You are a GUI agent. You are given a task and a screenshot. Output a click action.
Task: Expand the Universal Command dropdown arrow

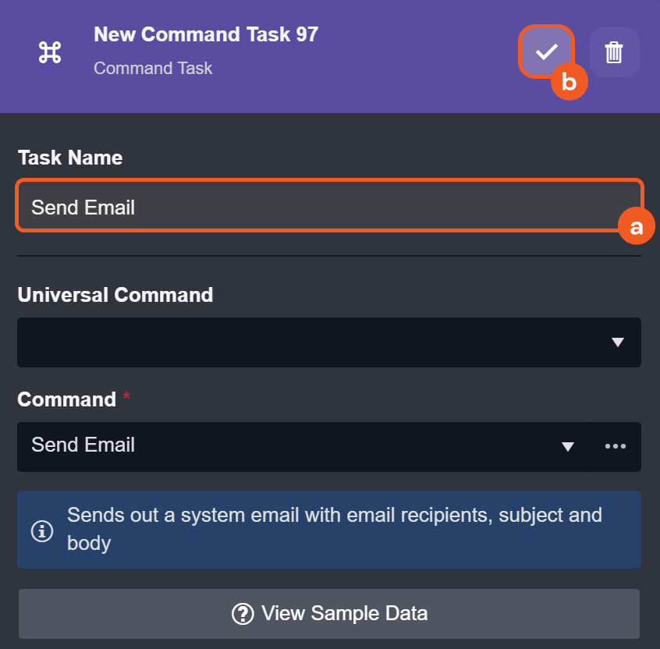(x=618, y=342)
